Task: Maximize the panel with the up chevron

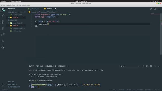Action: 155,66
